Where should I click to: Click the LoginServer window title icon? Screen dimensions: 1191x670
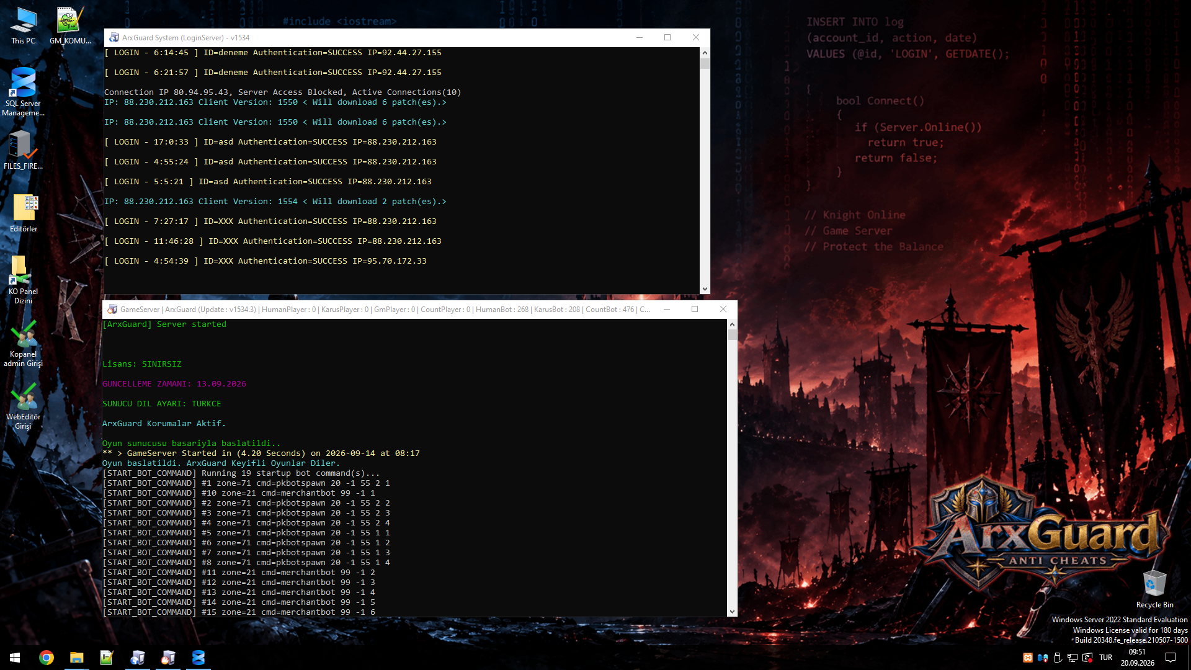pyautogui.click(x=114, y=38)
